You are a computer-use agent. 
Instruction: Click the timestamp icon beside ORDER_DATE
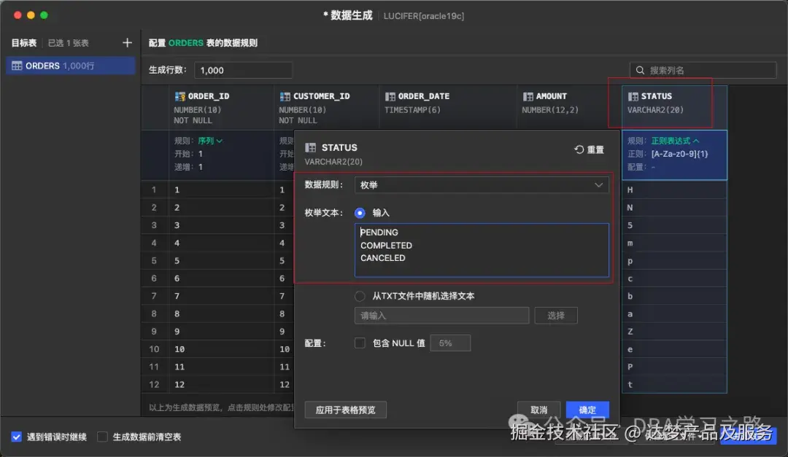pyautogui.click(x=392, y=95)
